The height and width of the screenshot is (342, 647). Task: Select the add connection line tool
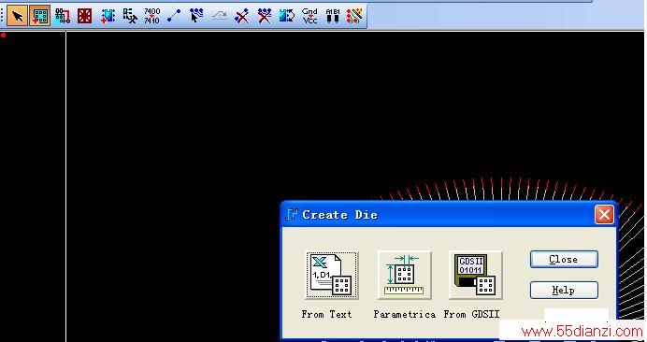pyautogui.click(x=174, y=16)
